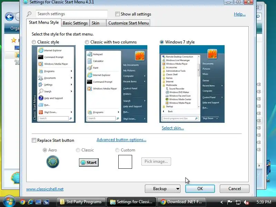
Task: Click Favorites star in Explorer window
Action: (x=13, y=40)
